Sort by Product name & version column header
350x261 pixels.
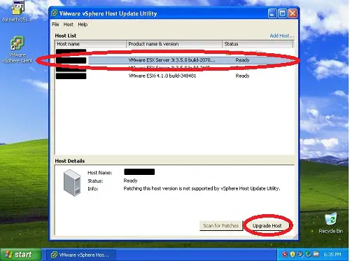[174, 44]
